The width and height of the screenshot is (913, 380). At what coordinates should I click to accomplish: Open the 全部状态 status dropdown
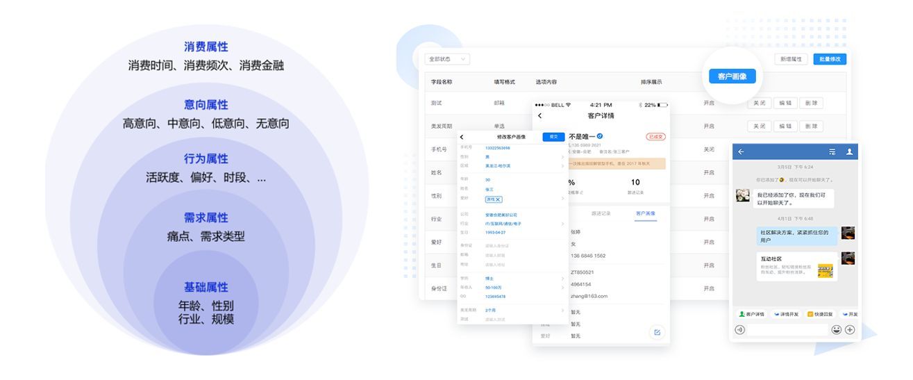tap(447, 59)
